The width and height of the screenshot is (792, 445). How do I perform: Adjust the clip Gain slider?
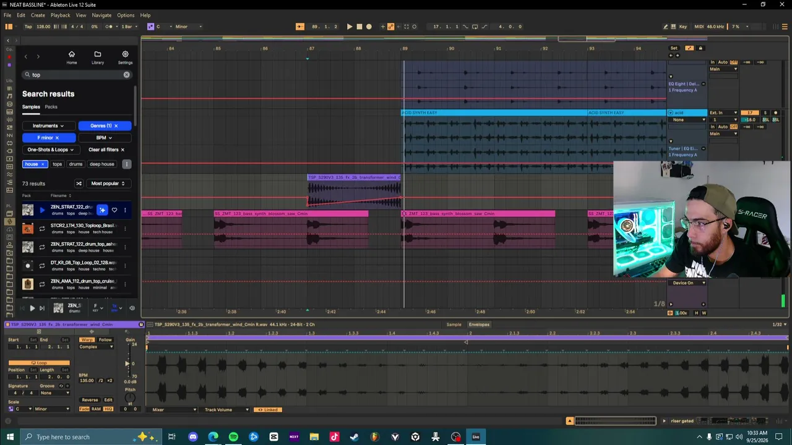[x=128, y=363]
